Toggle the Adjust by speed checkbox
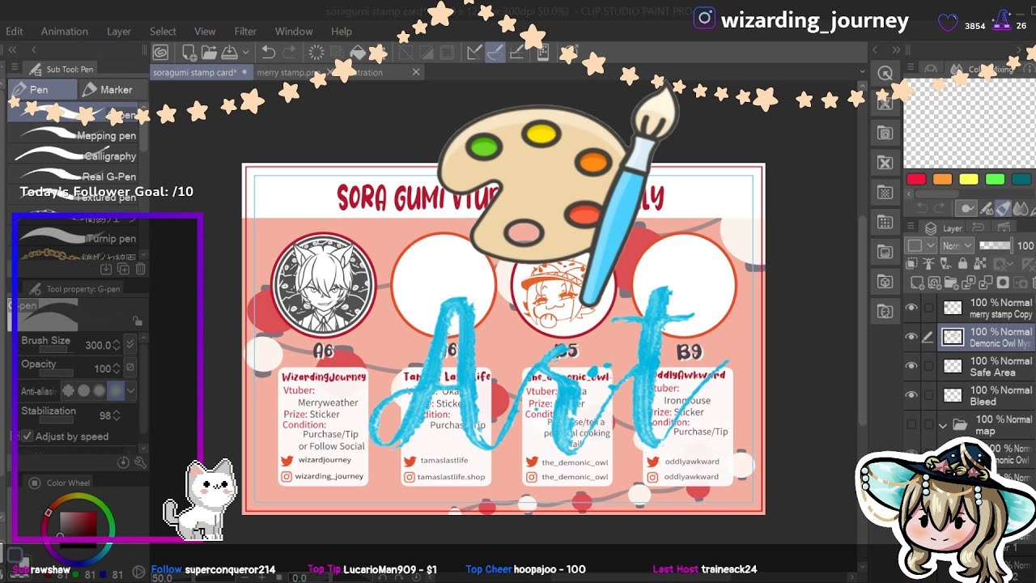The height and width of the screenshot is (583, 1036). point(28,436)
